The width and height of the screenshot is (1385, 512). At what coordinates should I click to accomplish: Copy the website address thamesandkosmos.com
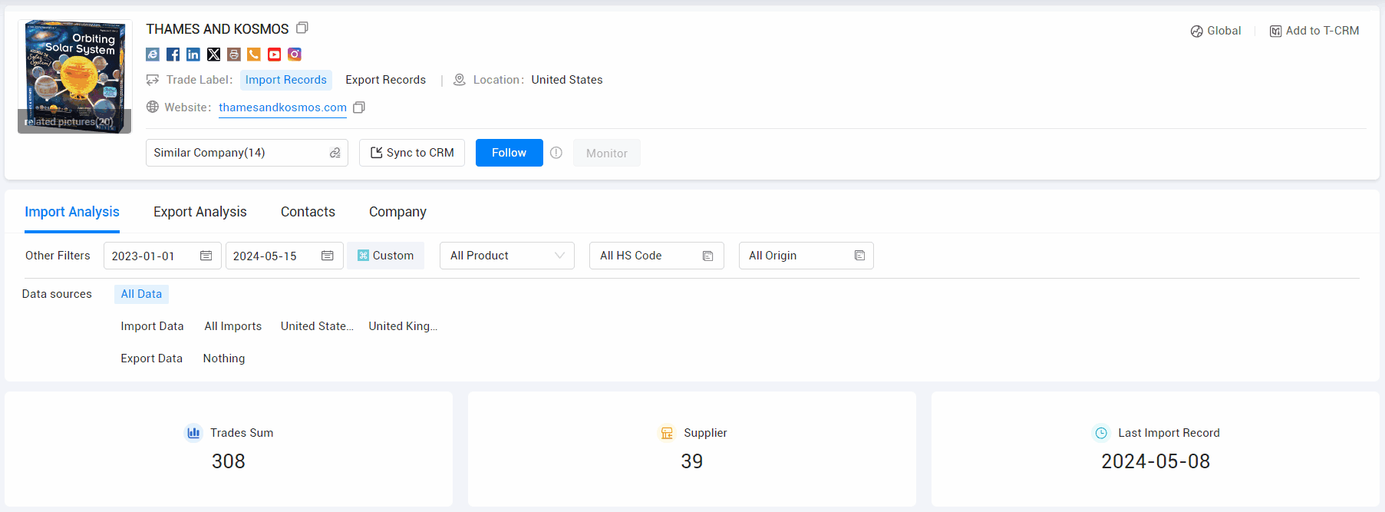coord(359,107)
